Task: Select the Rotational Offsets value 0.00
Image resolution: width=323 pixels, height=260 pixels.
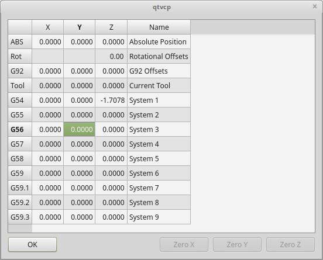Action: pyautogui.click(x=111, y=56)
